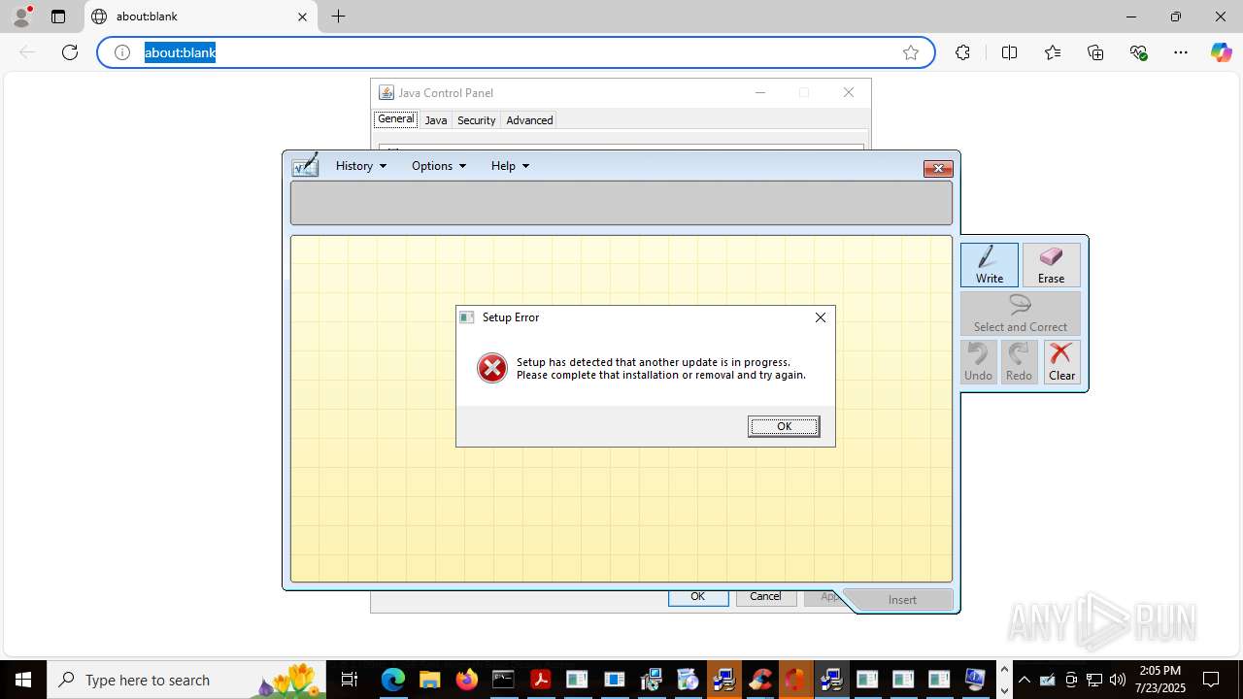Screen dimensions: 1243x699
Task: Click the Redo button in Math Input Panel
Action: tap(1019, 362)
